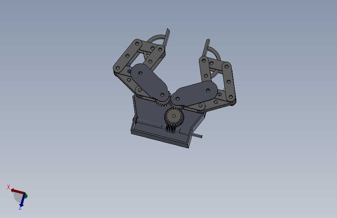Click the red X axis arrow on the triad
This screenshot has height=218, width=337.
[17, 191]
